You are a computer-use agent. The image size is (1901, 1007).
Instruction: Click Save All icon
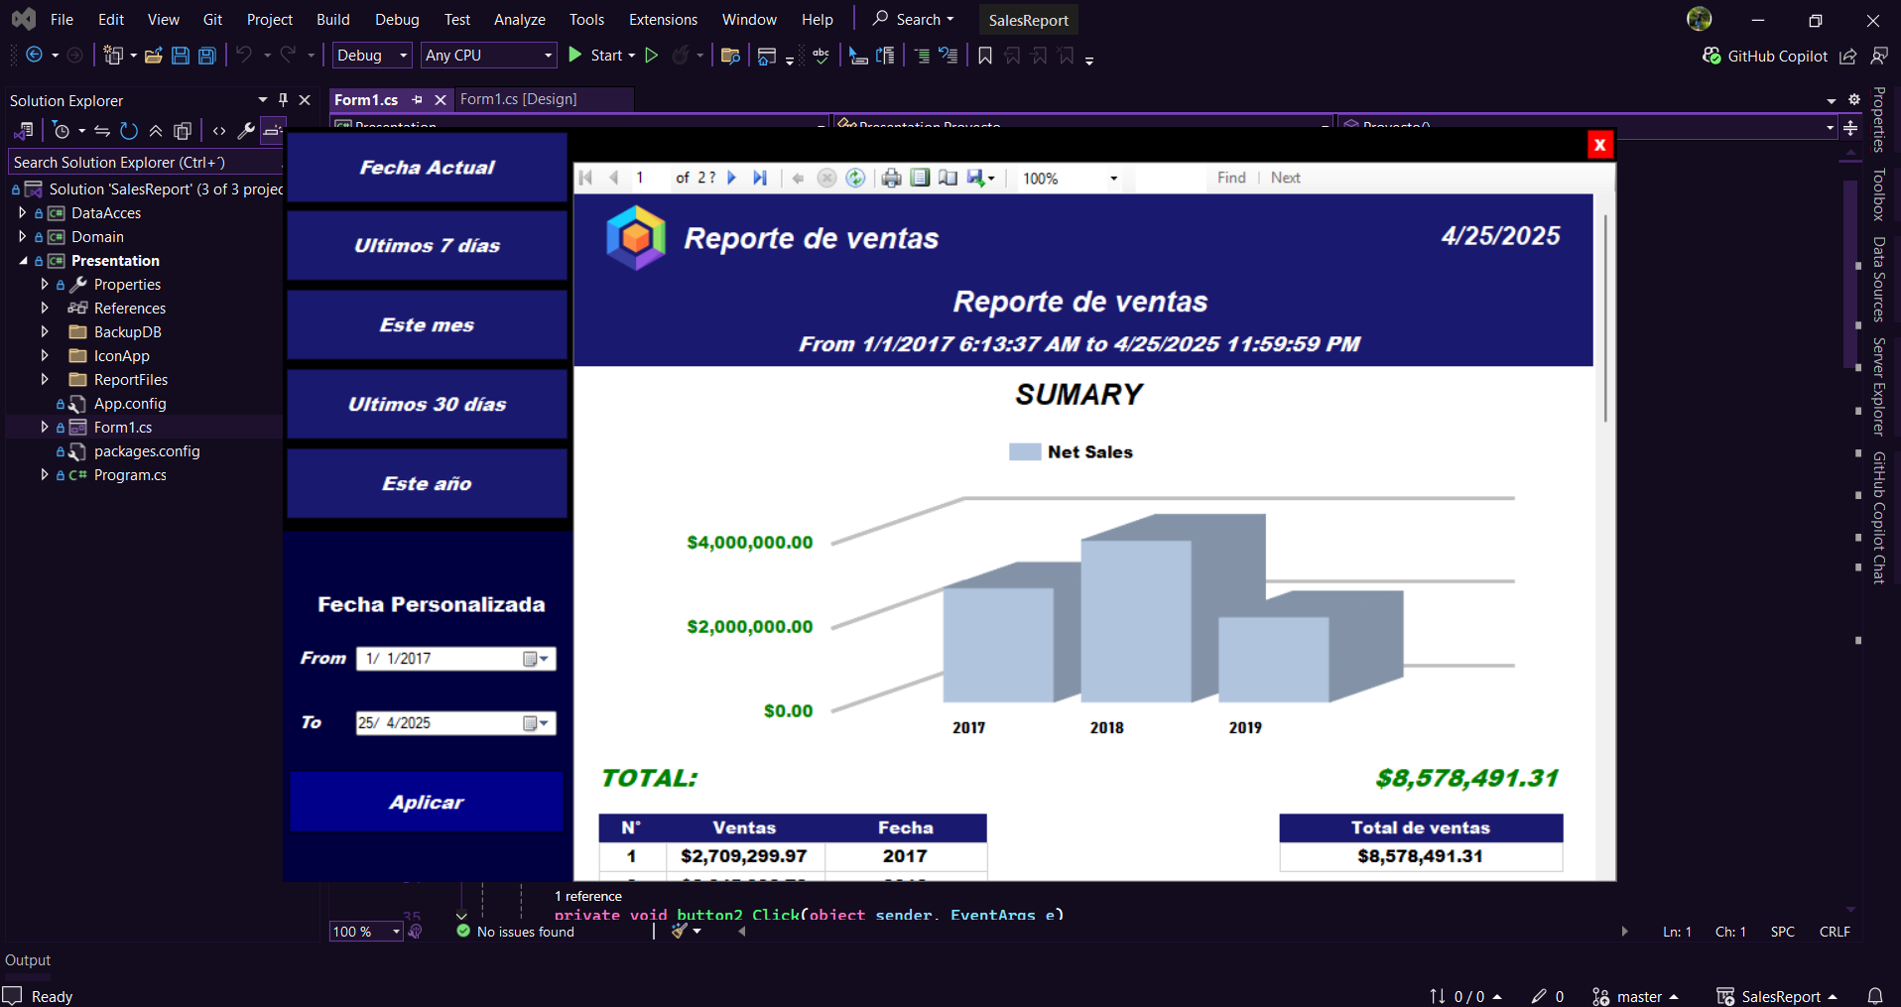click(x=207, y=56)
